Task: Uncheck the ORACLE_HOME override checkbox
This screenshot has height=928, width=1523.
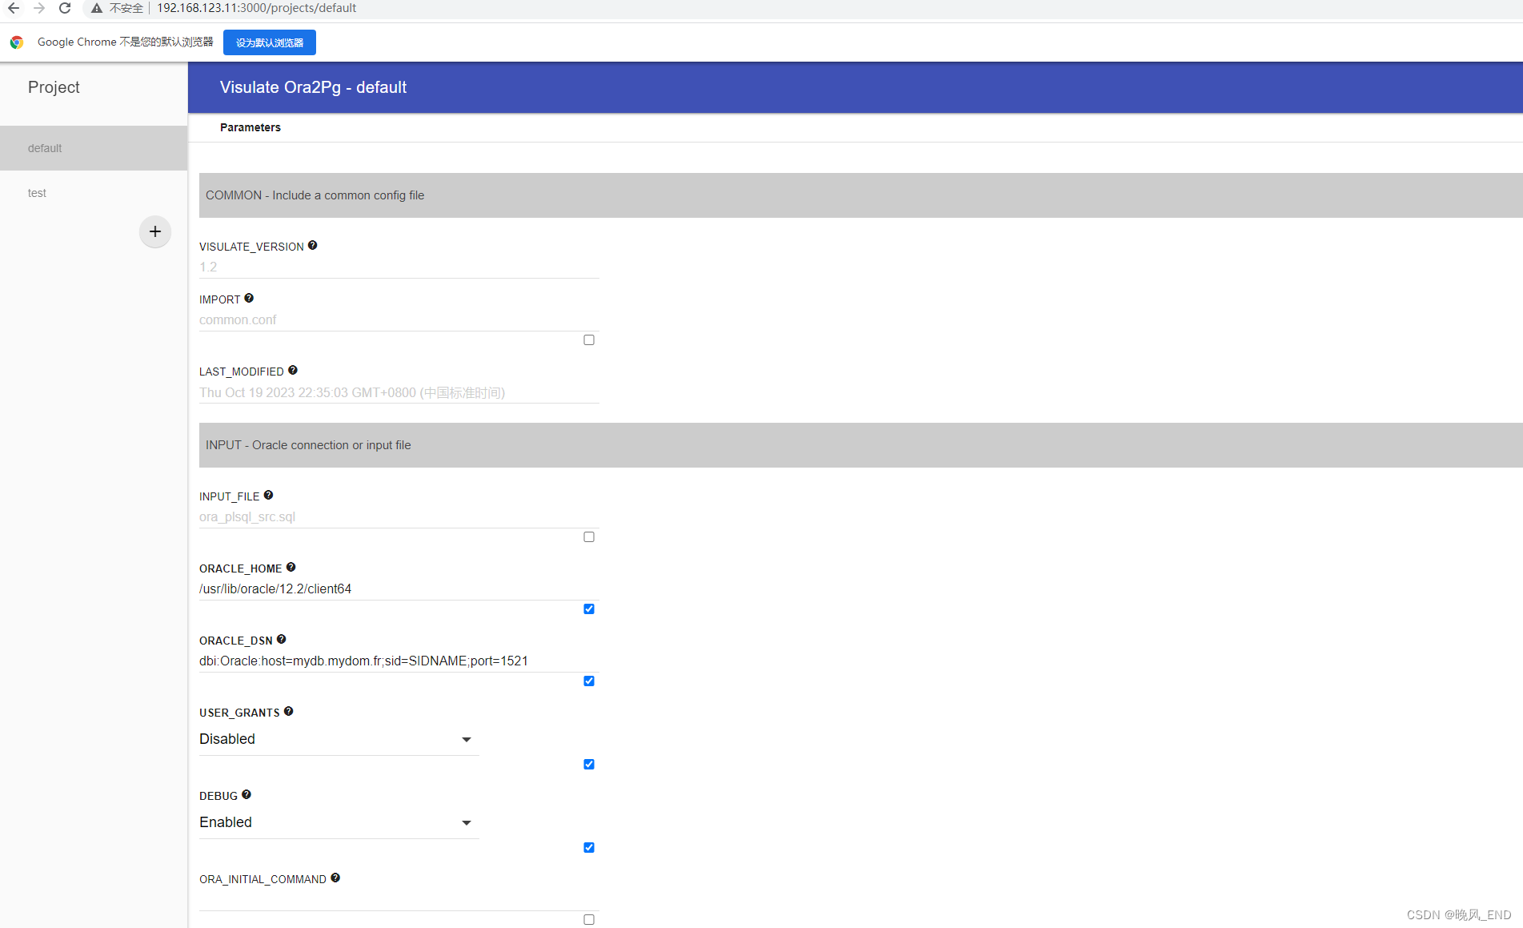Action: [x=589, y=609]
